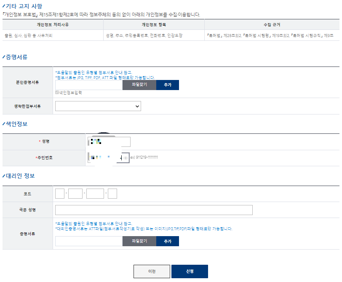Click the 생략한첨부서류 row label
Image resolution: width=342 pixels, height=282 pixels.
[27, 106]
